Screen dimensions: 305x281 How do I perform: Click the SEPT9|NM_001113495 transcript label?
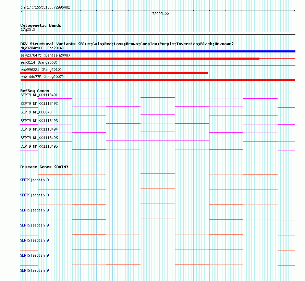[x=39, y=146]
